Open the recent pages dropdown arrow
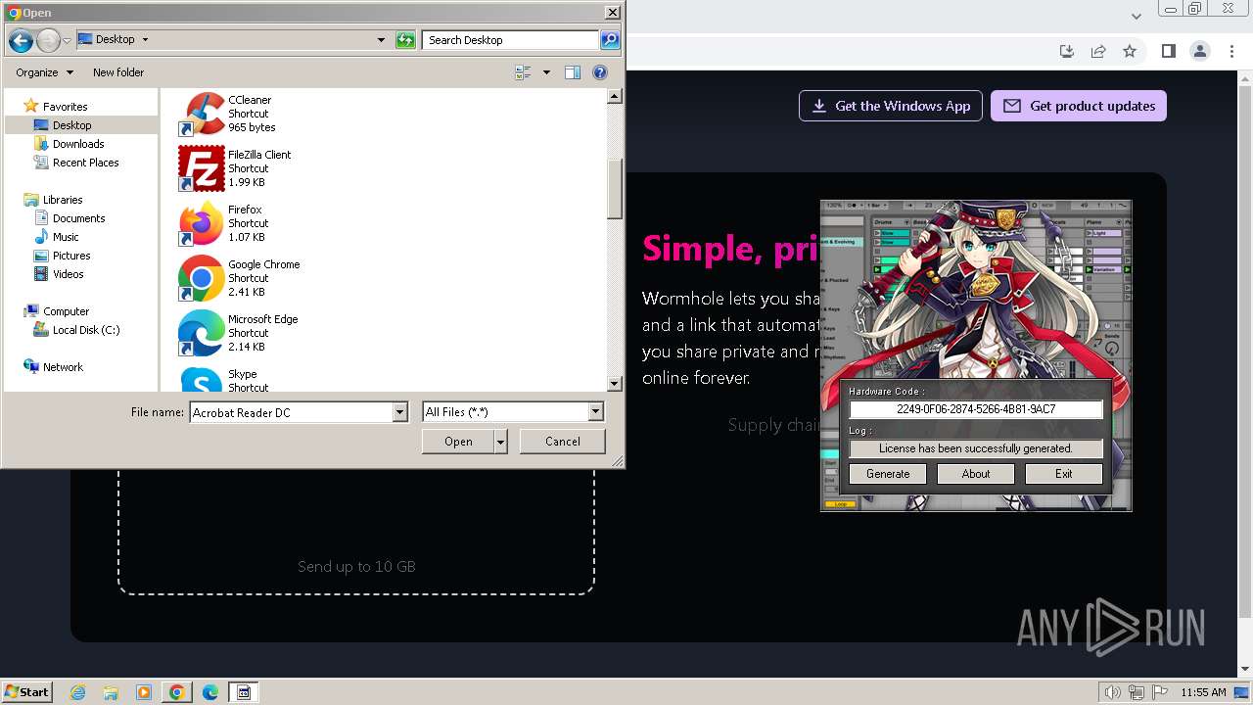This screenshot has width=1253, height=705. point(68,40)
